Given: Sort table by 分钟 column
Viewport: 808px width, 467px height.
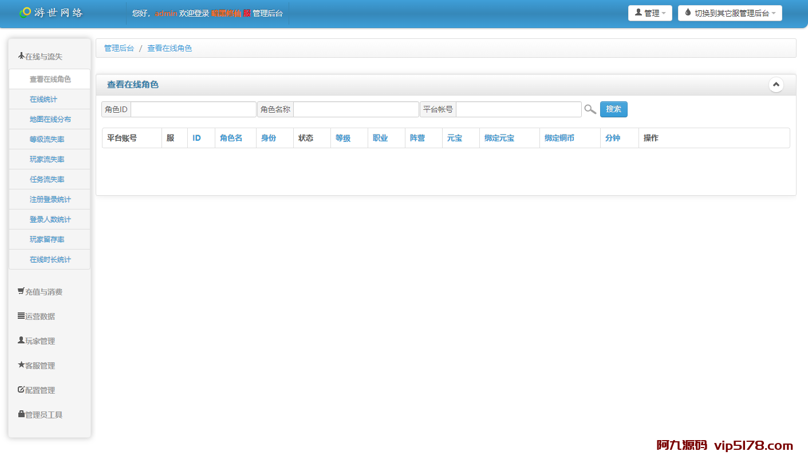Looking at the screenshot, I should 613,138.
